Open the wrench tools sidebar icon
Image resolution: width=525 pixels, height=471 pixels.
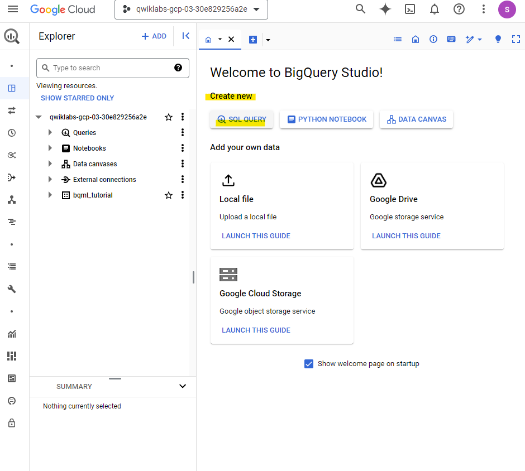click(x=12, y=289)
